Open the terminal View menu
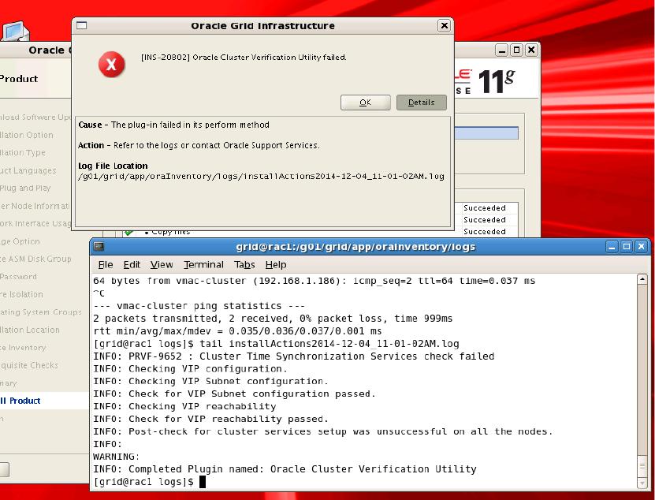The width and height of the screenshot is (655, 500). [162, 265]
